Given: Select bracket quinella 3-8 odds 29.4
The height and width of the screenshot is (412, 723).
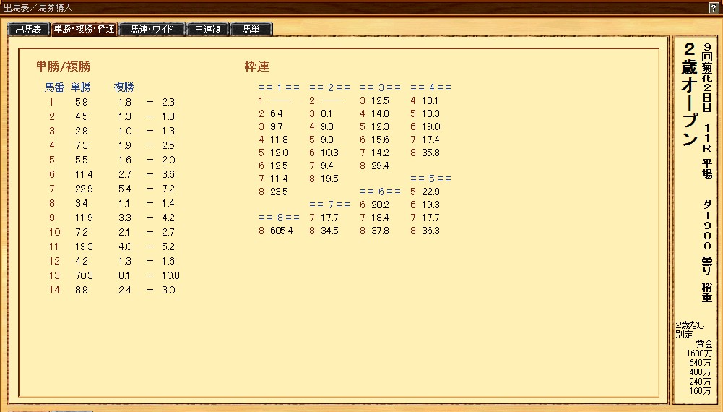Looking at the screenshot, I should (x=381, y=166).
